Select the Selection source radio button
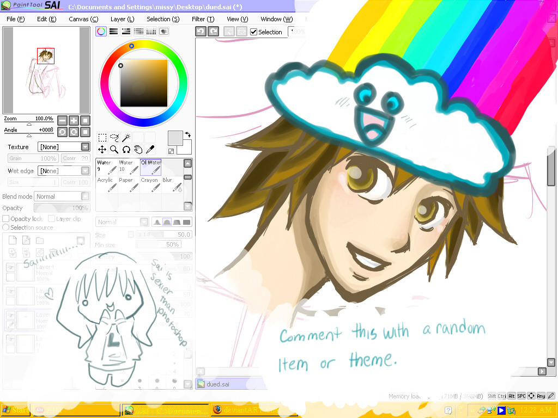 5,227
